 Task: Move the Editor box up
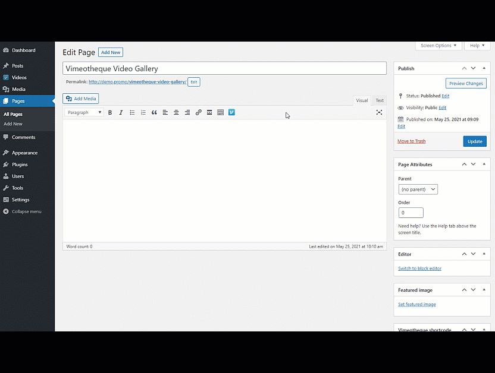[x=464, y=254]
